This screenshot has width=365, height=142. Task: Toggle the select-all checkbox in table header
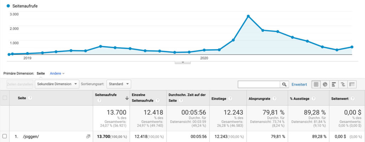pos(5,98)
